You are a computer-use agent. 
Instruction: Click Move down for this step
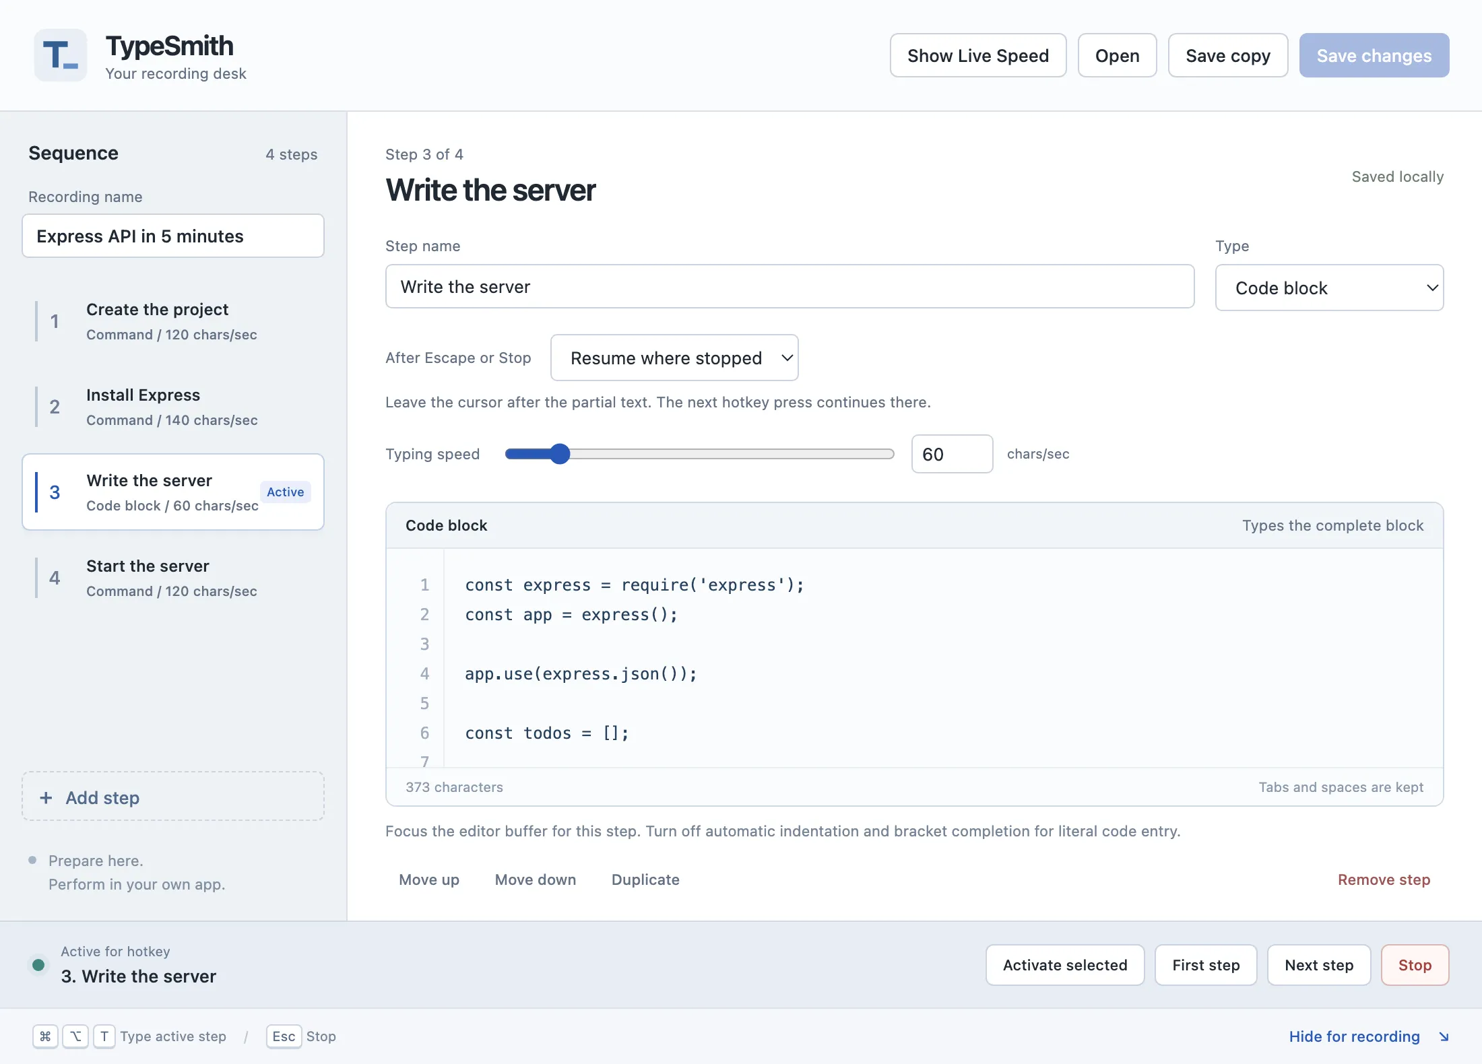[536, 879]
